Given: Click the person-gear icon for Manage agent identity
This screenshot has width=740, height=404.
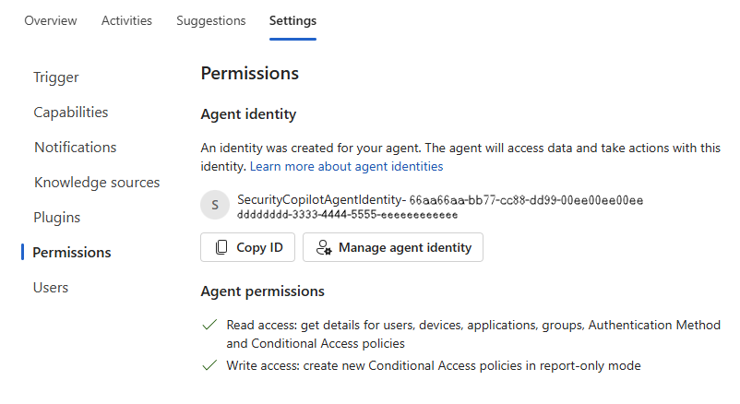Looking at the screenshot, I should 323,247.
